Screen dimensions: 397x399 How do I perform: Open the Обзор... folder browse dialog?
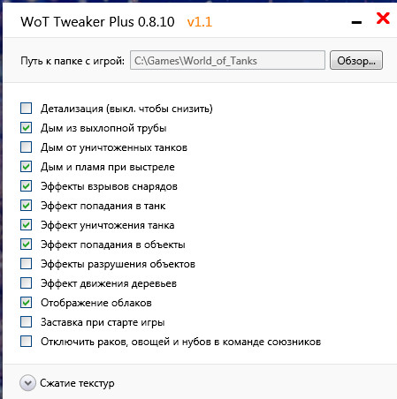[x=356, y=60]
